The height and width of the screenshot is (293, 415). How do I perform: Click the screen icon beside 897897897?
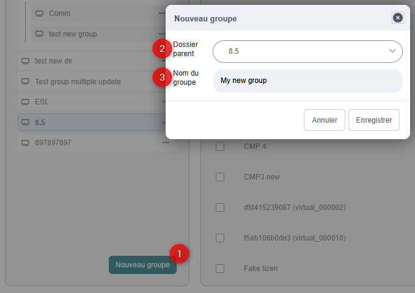(x=26, y=142)
